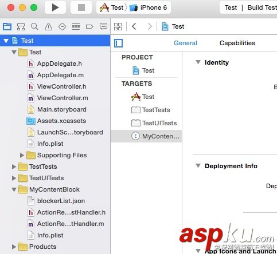This screenshot has width=277, height=254.
Task: Open the Find navigator magnifier icon
Action: tap(34, 26)
